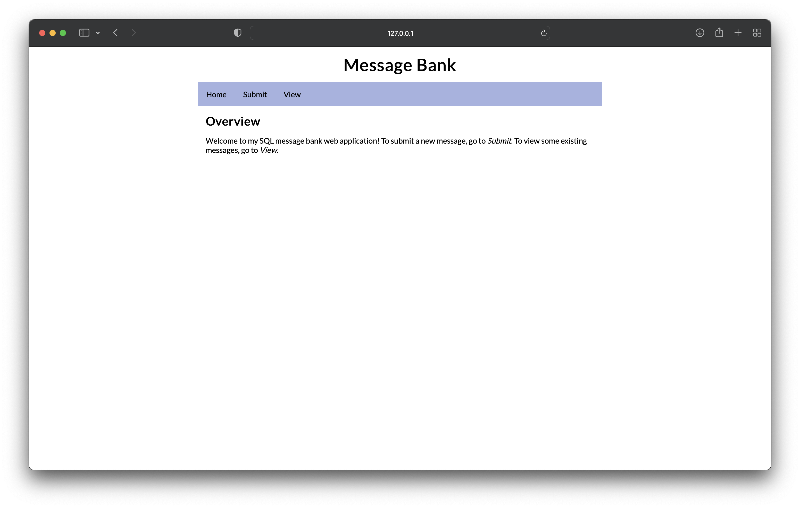Open the share menu
The image size is (800, 508).
[x=719, y=32]
